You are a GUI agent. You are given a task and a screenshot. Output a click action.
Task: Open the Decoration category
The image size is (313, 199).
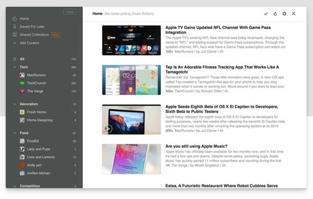(x=29, y=104)
